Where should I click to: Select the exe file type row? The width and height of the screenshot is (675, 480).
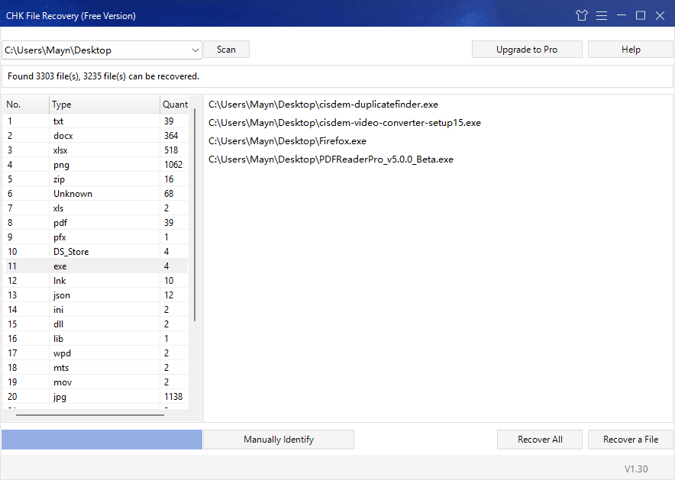(92, 266)
